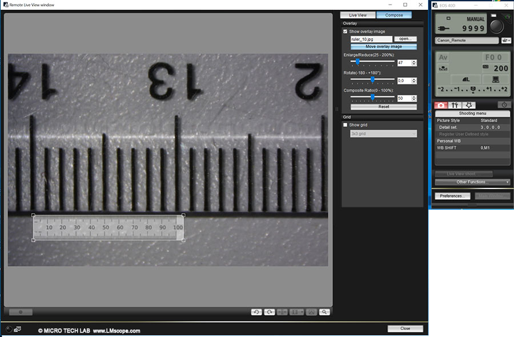Open the save destination folder dropdown
The image size is (514, 337).
pyautogui.click(x=505, y=41)
